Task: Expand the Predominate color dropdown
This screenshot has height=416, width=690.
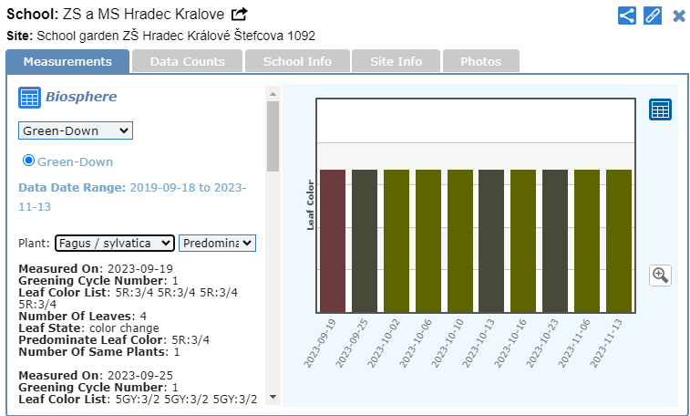Action: [217, 243]
